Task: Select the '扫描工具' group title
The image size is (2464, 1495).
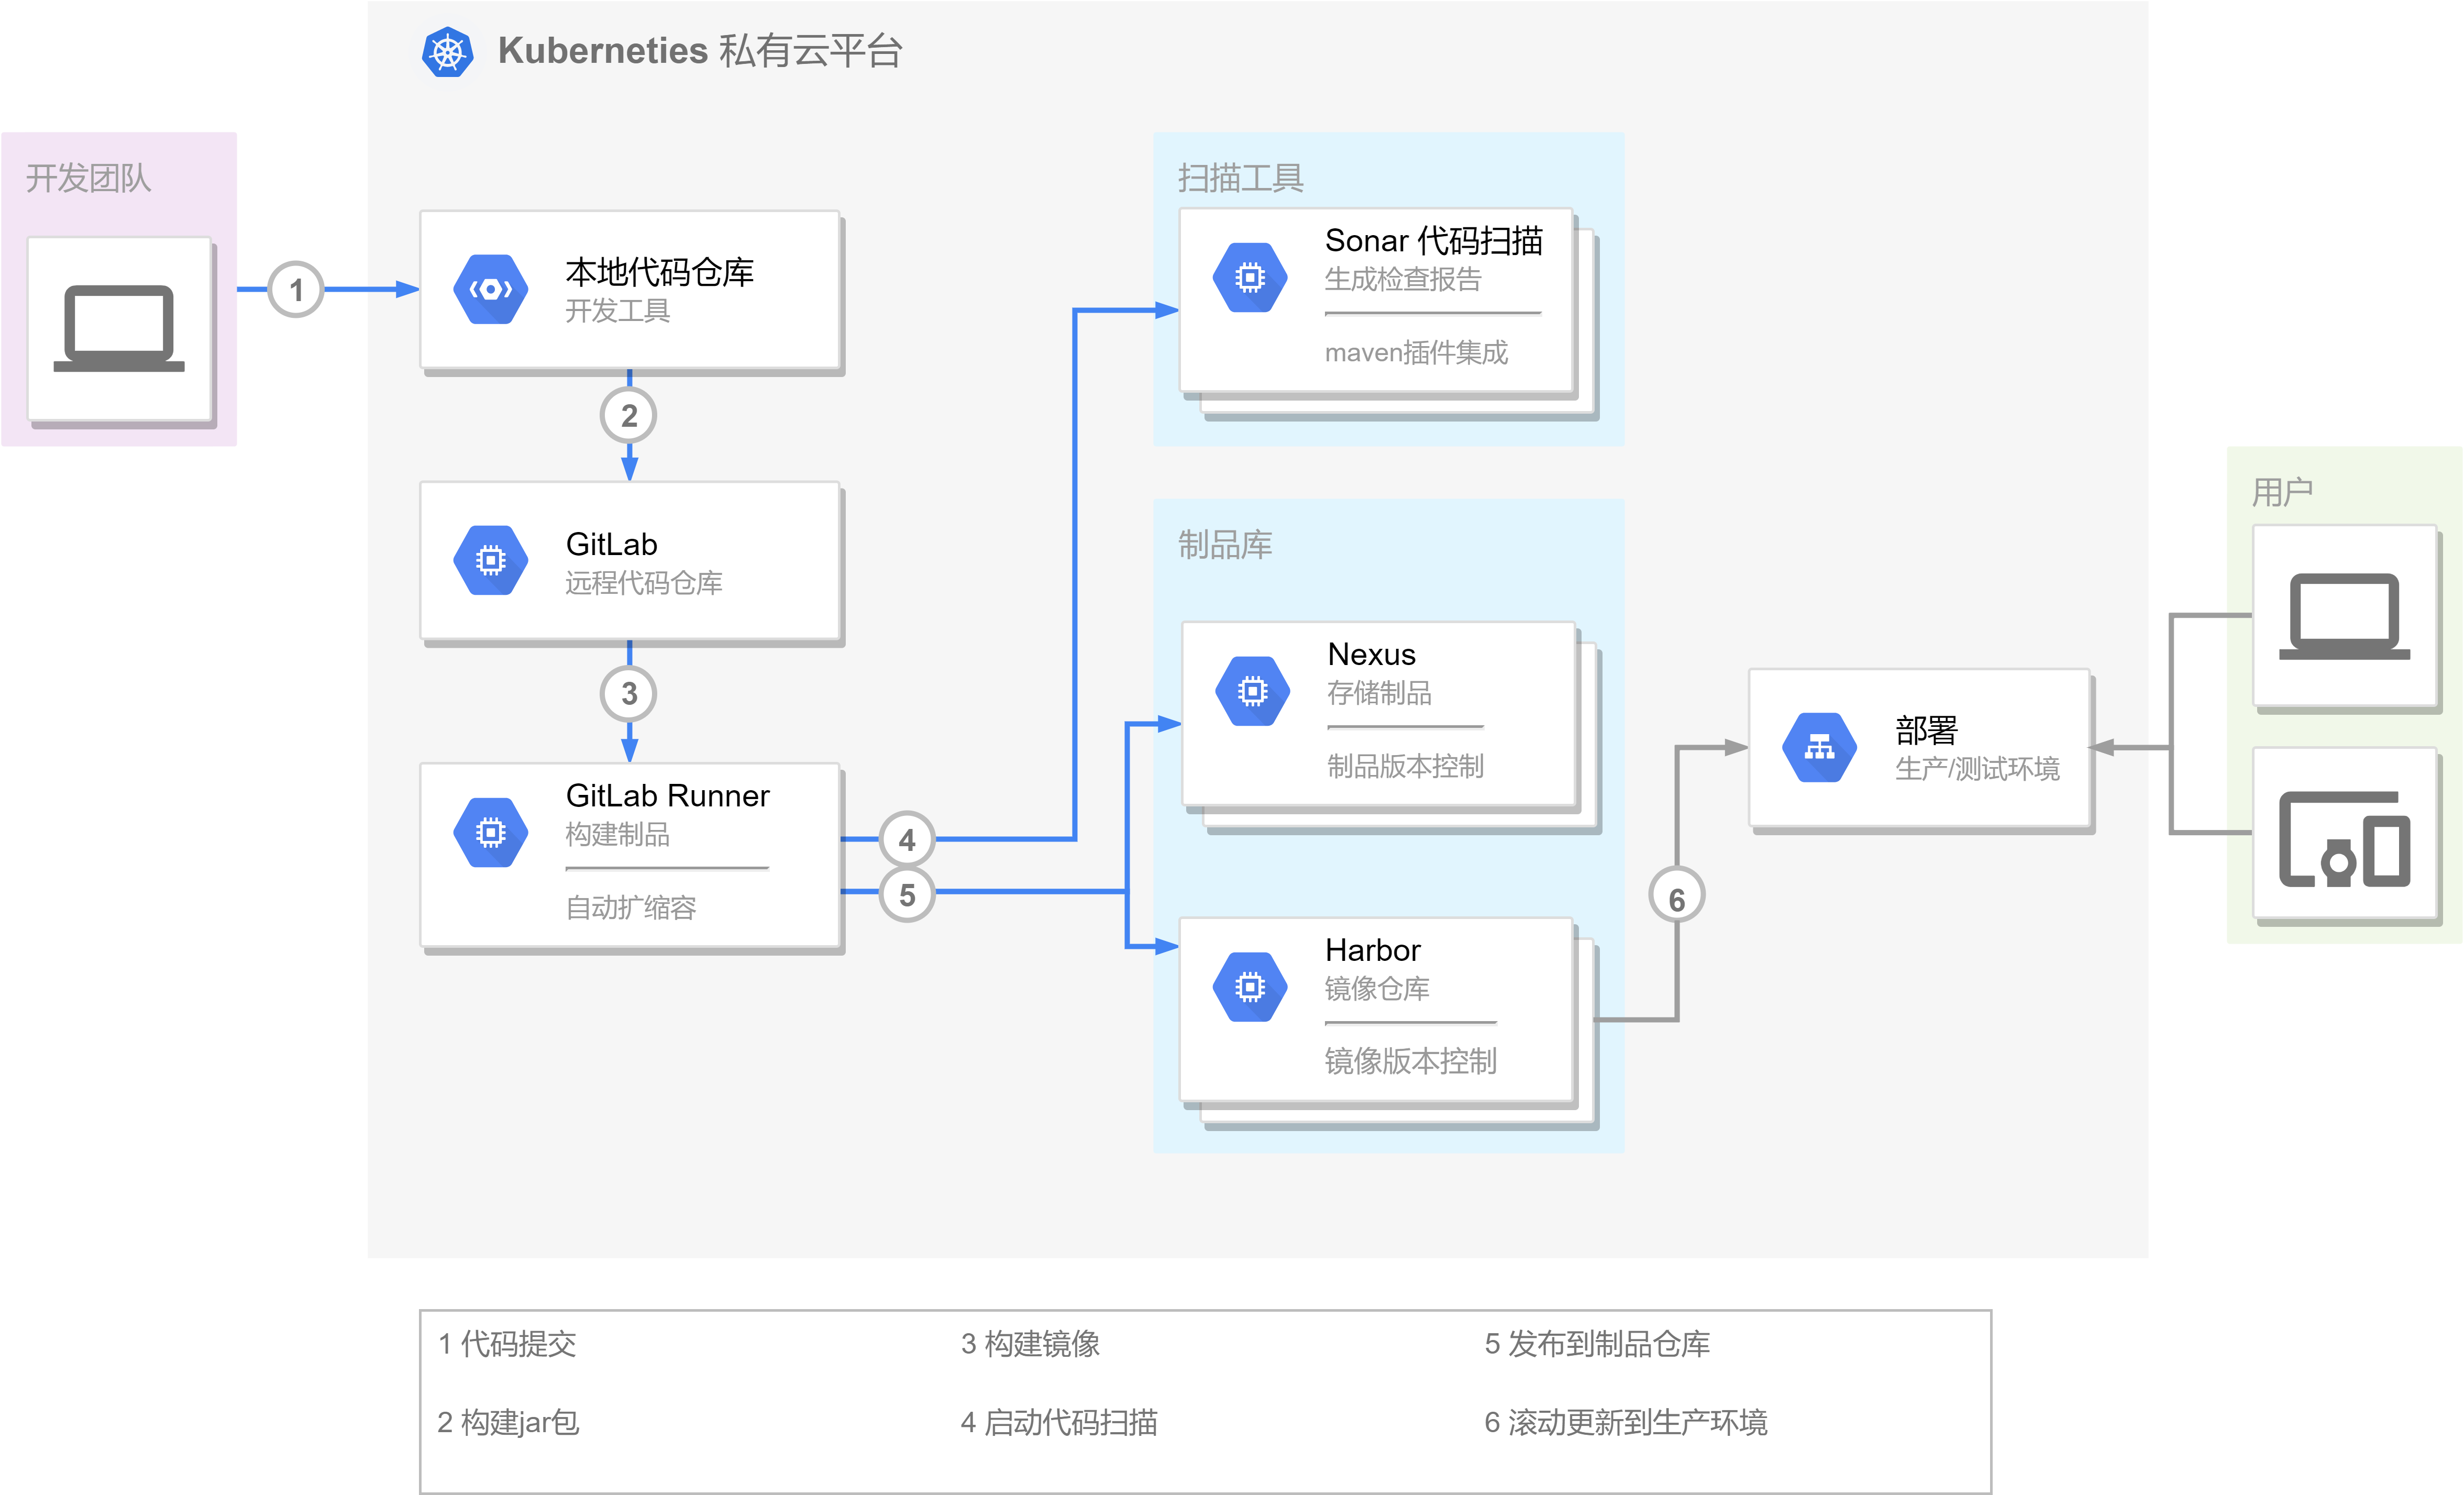Action: pos(1240,178)
